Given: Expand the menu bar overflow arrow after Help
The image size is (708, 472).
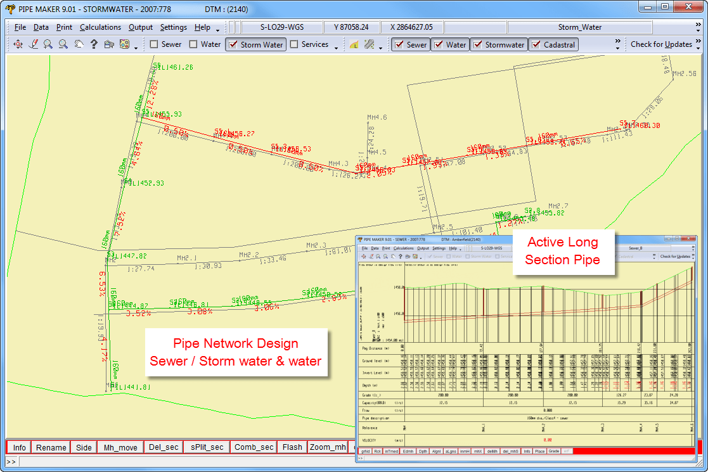Looking at the screenshot, I should pos(217,30).
